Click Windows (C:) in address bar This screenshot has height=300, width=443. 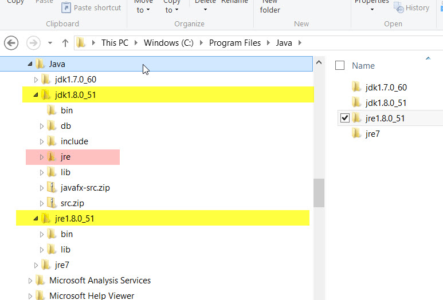pos(168,43)
